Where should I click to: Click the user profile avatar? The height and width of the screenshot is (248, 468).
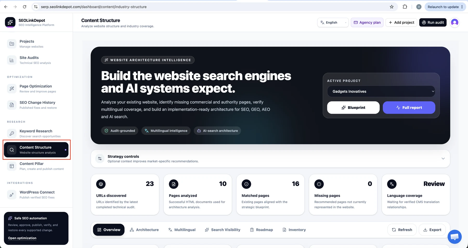click(x=454, y=22)
